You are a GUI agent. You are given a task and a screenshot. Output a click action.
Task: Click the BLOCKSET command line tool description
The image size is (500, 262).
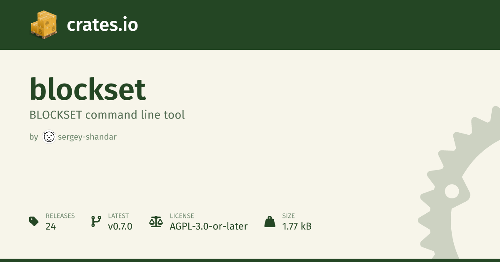107,115
